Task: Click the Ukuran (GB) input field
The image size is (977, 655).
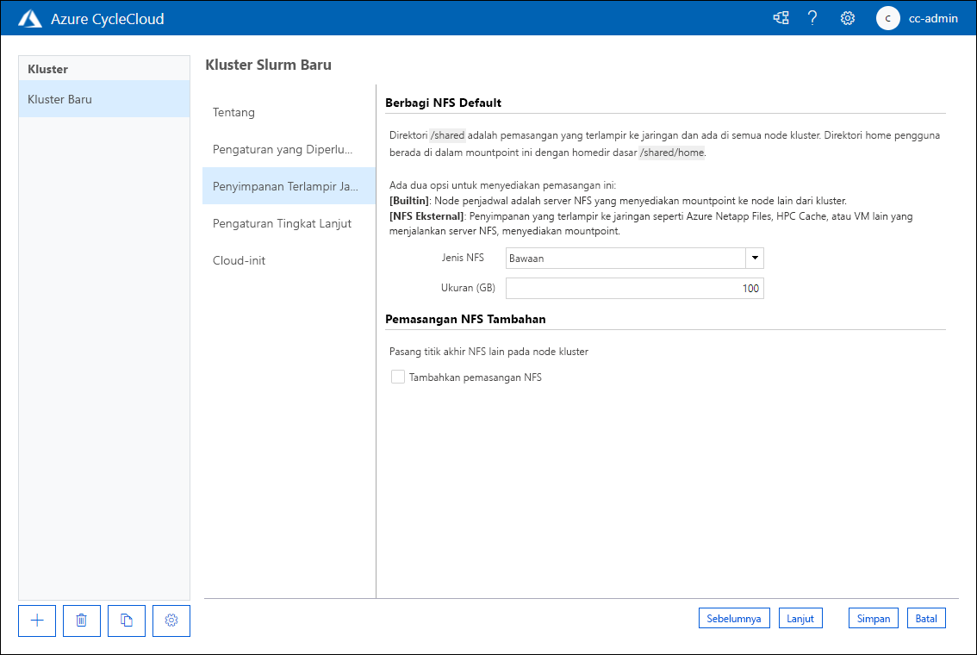Action: click(x=634, y=288)
